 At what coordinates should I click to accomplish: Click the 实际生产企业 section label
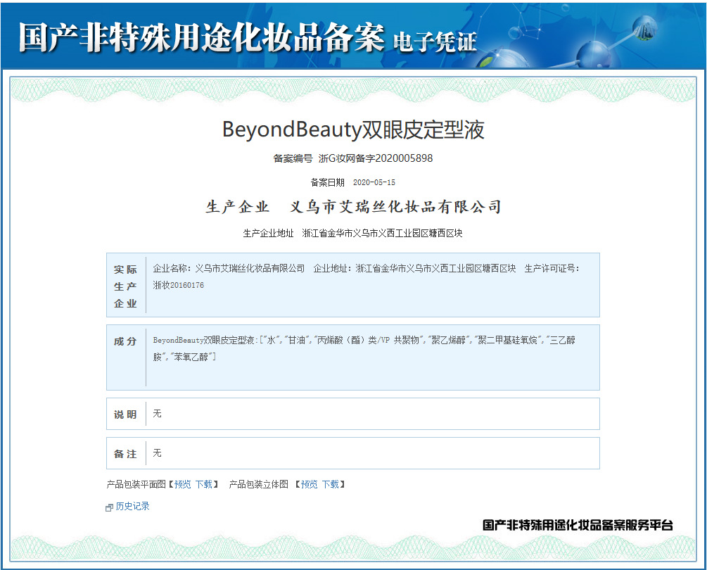point(126,286)
